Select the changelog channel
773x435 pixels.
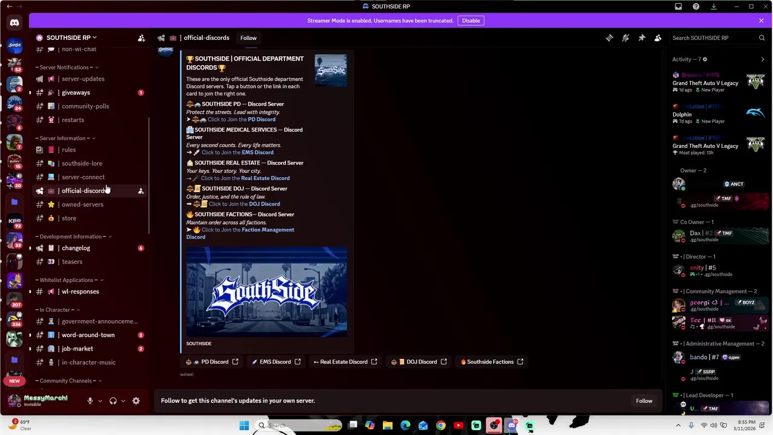[x=89, y=248]
